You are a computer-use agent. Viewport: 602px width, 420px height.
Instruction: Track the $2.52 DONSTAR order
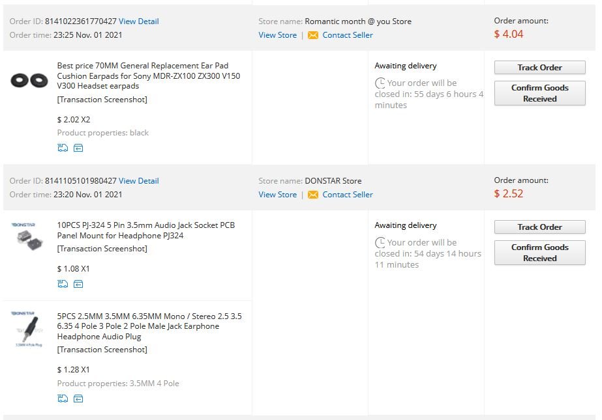539,227
